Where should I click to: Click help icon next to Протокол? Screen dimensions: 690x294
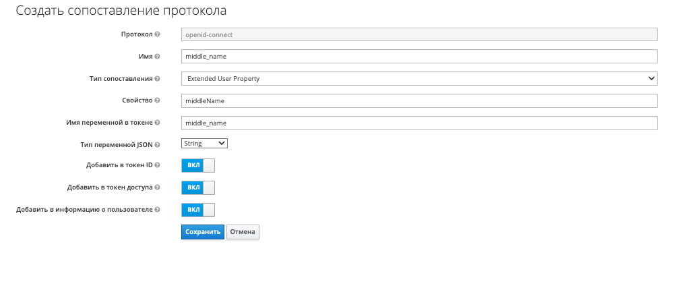click(157, 34)
